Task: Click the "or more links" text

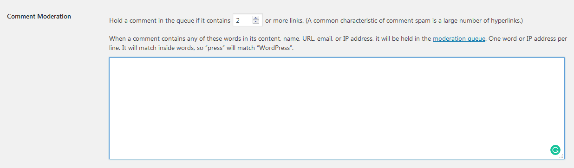Action: (x=284, y=20)
